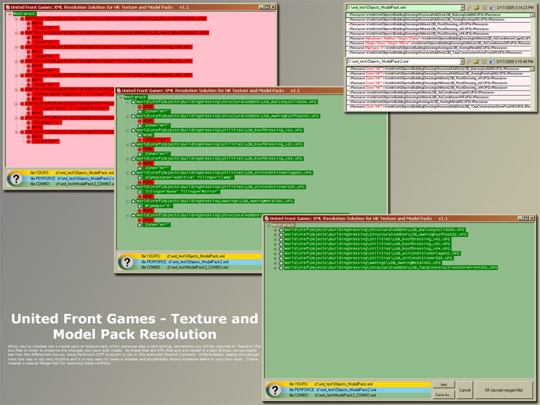Click red X beside LOB_BalconySolid006.UFG in pink window
Viewport: 540px width, 405px height.
click(22, 19)
